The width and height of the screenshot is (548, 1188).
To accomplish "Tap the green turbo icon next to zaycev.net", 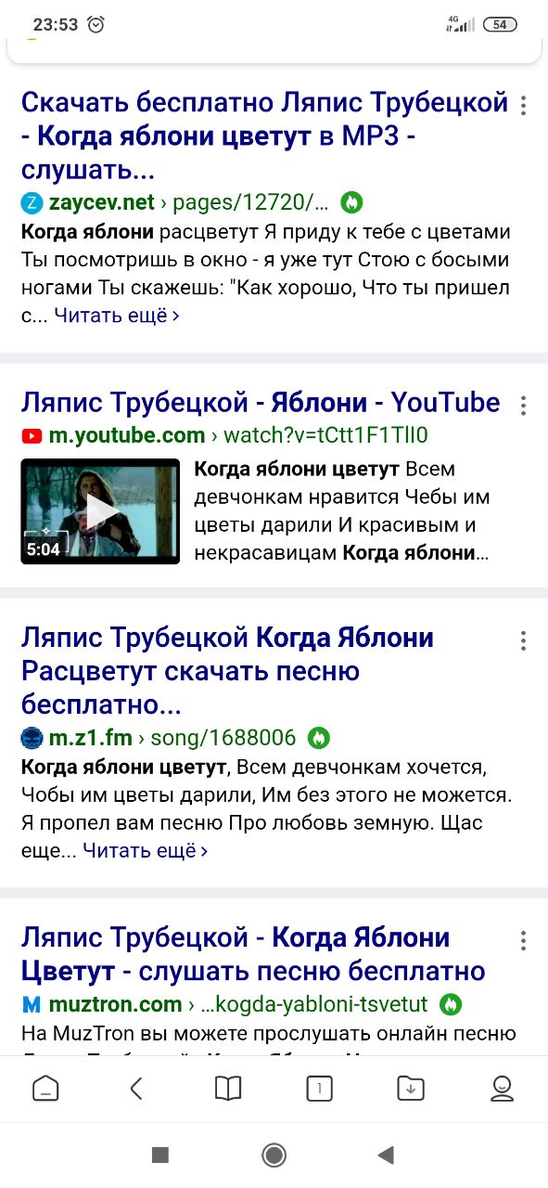I will (350, 201).
